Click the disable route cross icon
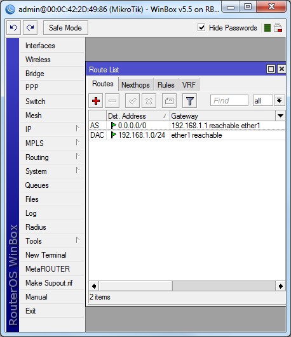The height and width of the screenshot is (337, 291). tap(149, 100)
